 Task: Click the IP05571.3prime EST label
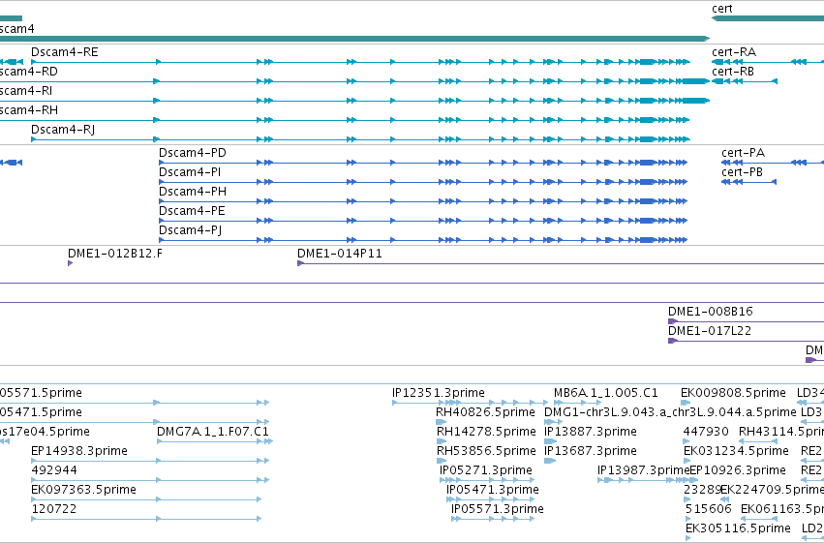(497, 509)
